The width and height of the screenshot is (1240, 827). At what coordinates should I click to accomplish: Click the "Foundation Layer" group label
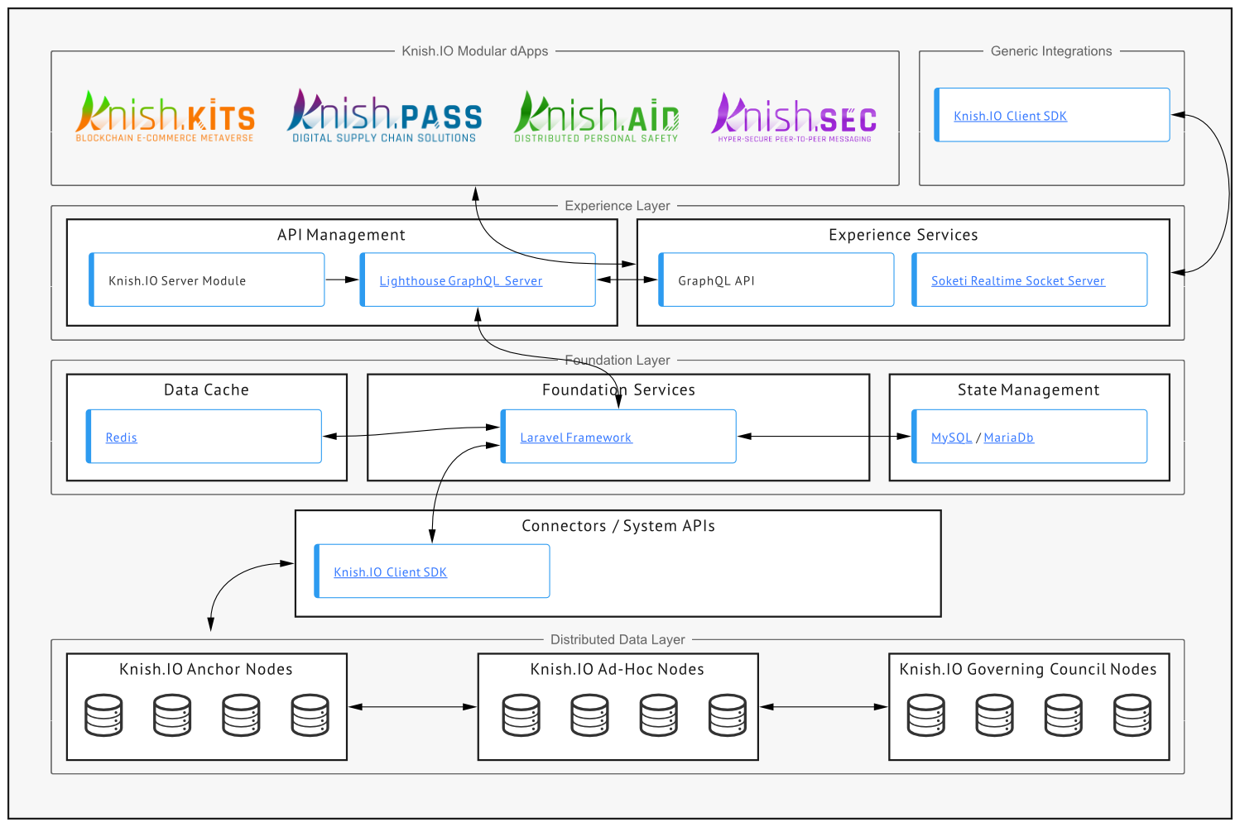[x=618, y=361]
